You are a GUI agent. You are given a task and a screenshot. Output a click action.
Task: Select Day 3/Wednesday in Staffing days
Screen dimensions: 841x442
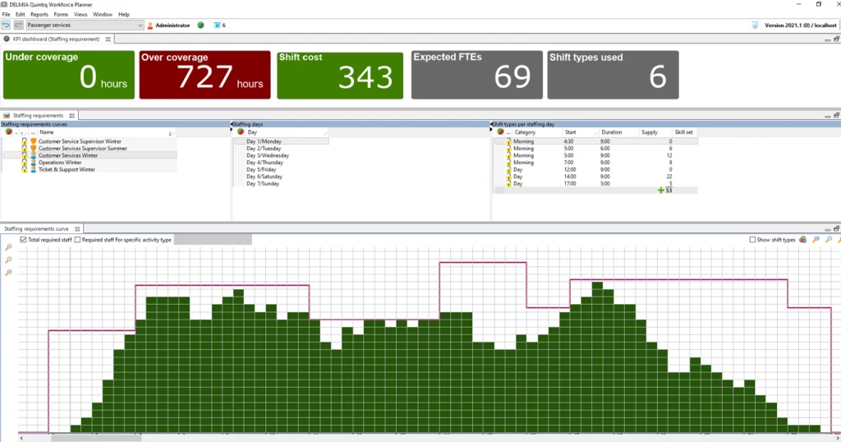tap(268, 155)
